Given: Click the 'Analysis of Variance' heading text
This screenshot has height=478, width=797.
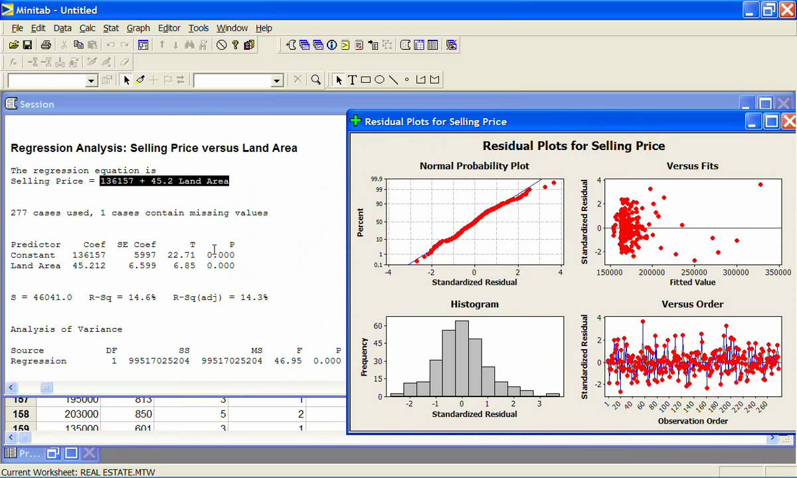Looking at the screenshot, I should click(x=66, y=329).
